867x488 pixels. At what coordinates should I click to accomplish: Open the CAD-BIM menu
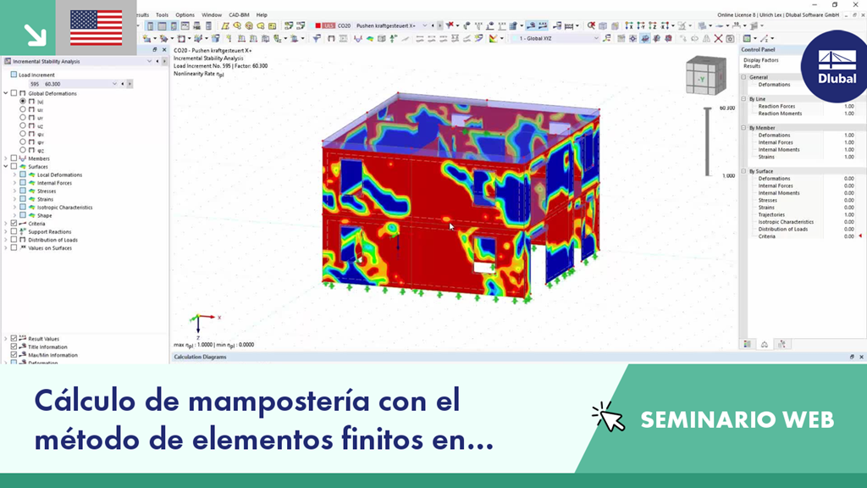tap(239, 15)
